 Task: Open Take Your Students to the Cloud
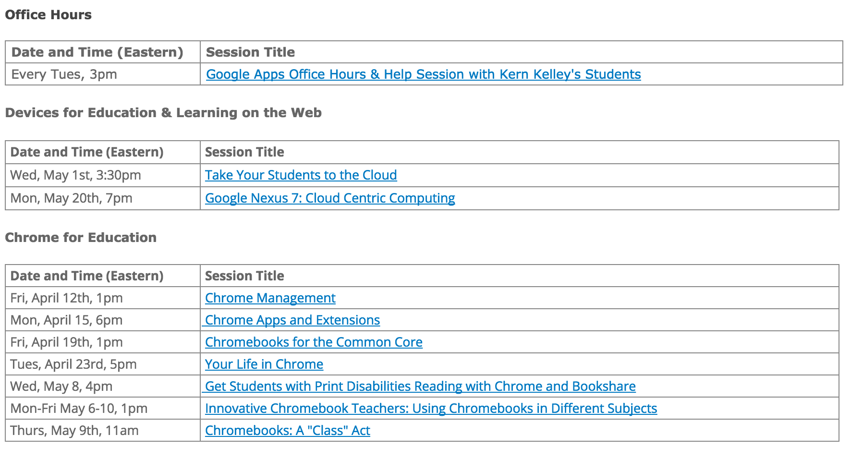point(301,175)
